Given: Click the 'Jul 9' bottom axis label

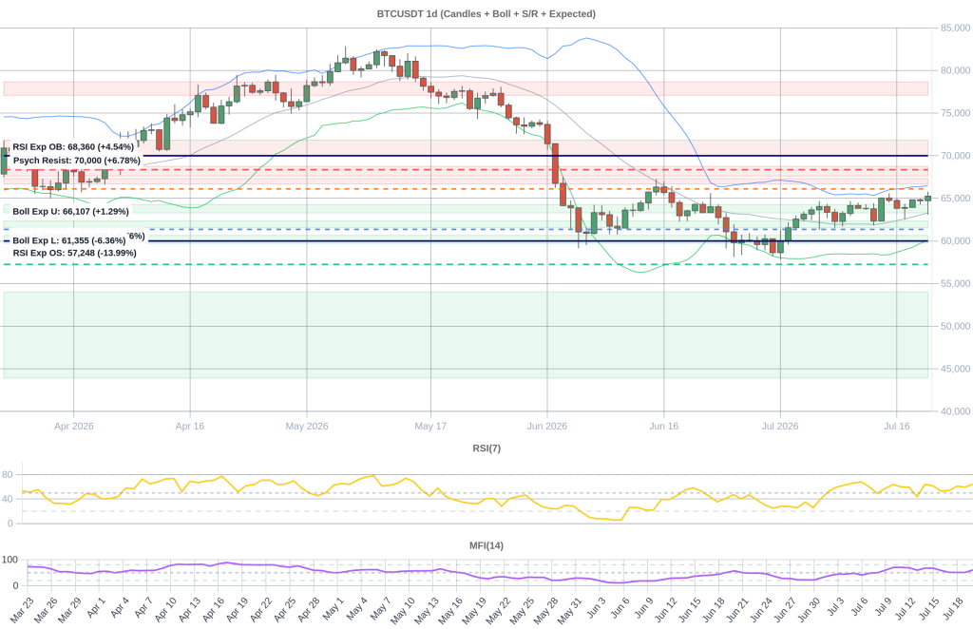Looking at the screenshot, I should coord(882,606).
